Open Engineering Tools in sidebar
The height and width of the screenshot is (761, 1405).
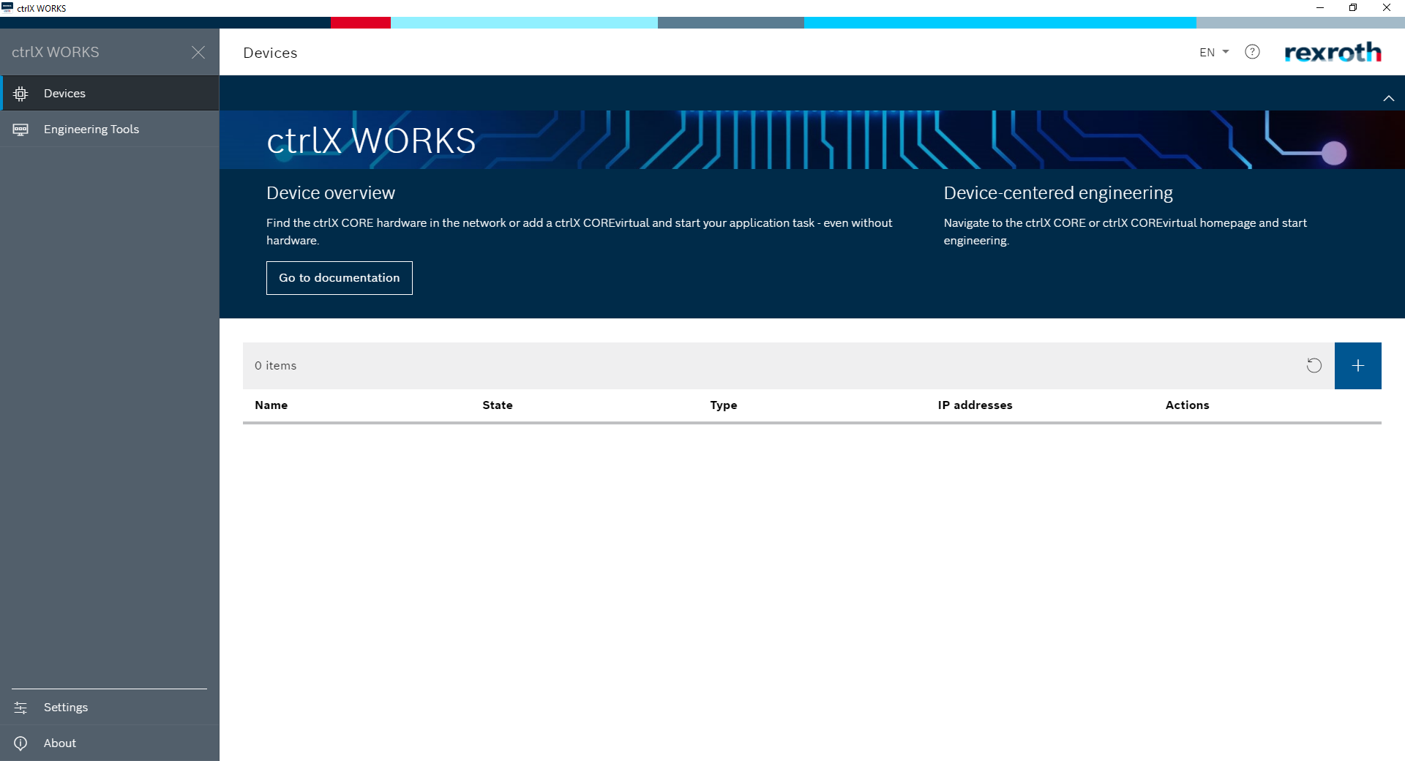[x=110, y=129]
